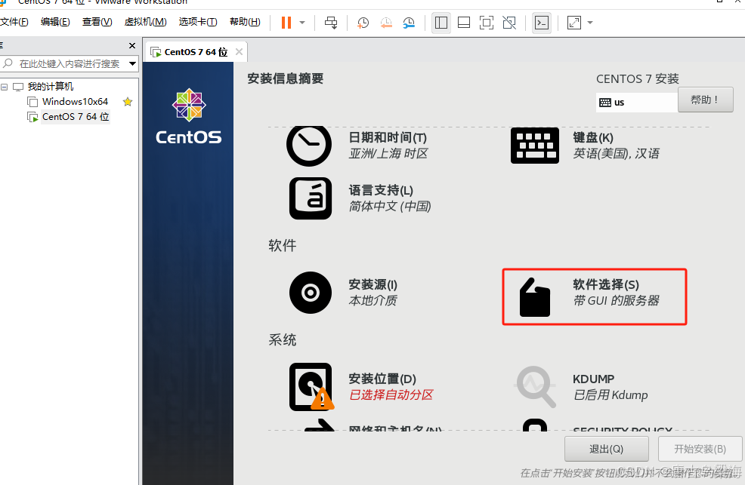Image resolution: width=745 pixels, height=485 pixels.
Task: Expand the stretch display dropdown arrow
Action: click(x=590, y=23)
